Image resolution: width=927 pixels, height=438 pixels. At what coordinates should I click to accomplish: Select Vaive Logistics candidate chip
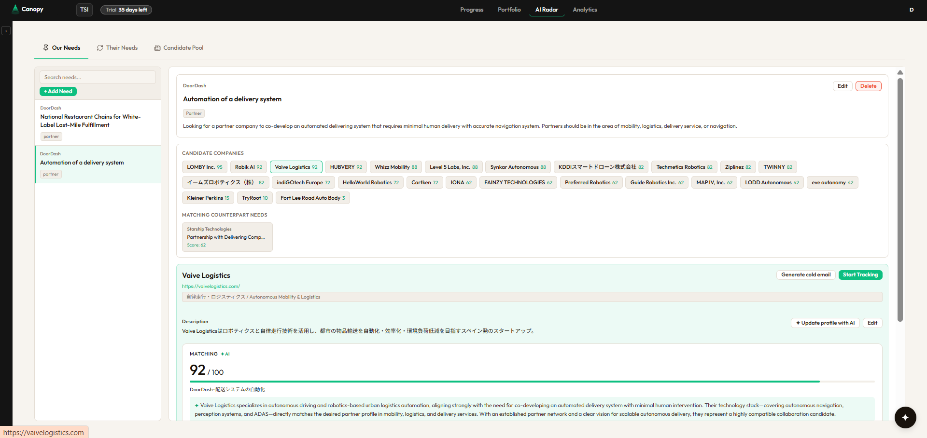pos(296,167)
